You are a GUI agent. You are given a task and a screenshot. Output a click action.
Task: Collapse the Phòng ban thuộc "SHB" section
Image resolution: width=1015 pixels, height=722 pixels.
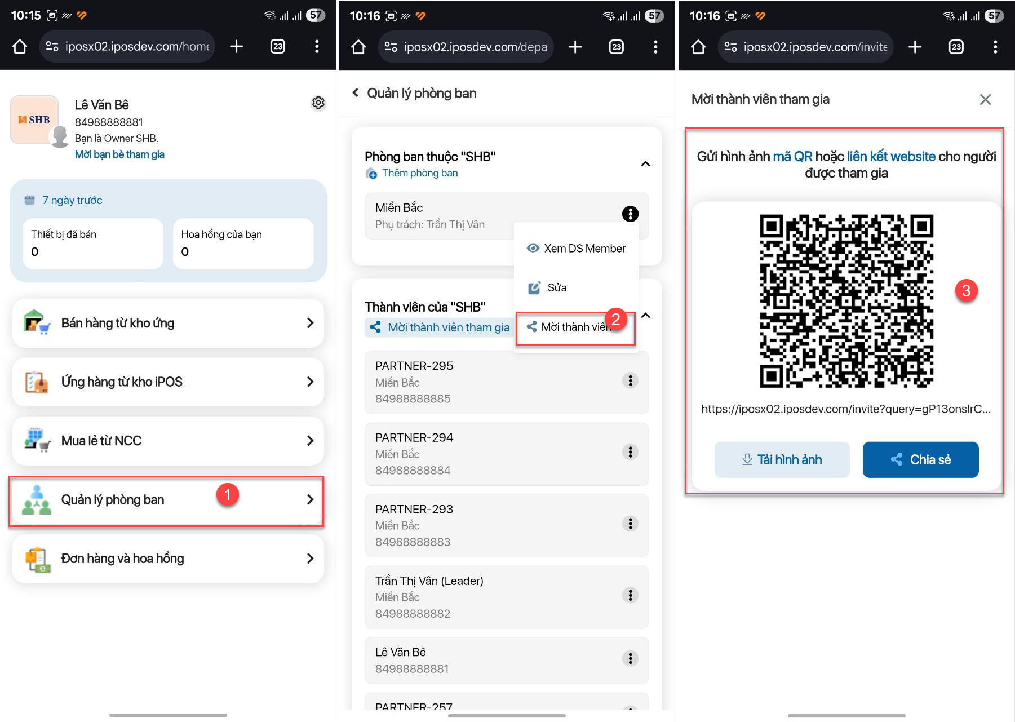[x=645, y=164]
